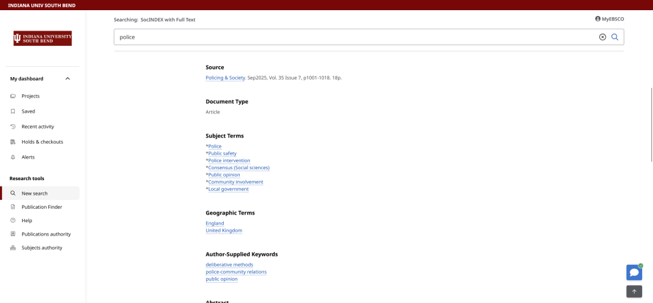Follow the Community involvement link
This screenshot has height=303, width=653.
(236, 182)
